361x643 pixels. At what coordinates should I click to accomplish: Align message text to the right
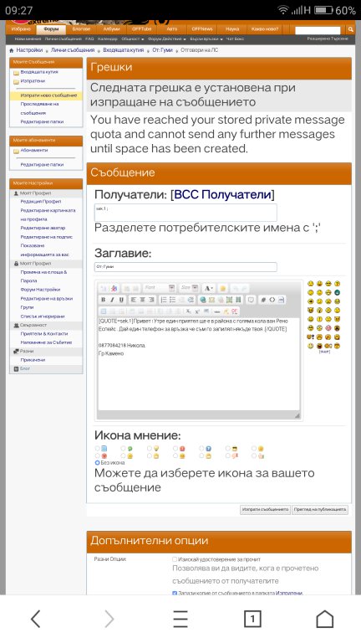coord(151,300)
